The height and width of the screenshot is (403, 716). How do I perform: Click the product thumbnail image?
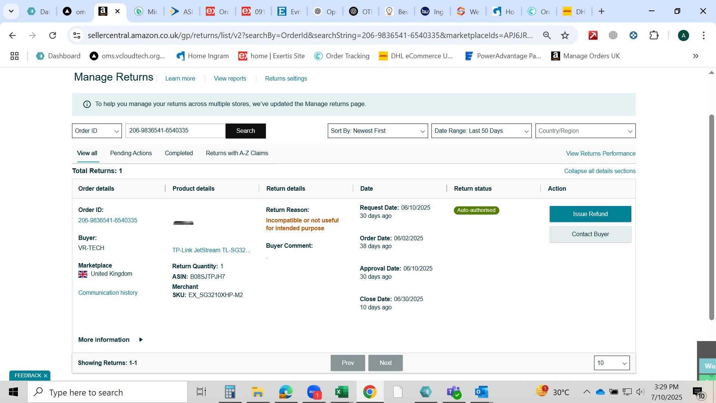tap(183, 223)
